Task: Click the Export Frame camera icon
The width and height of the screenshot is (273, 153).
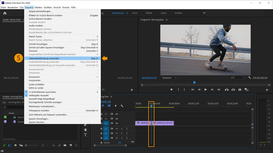Action: (x=240, y=90)
